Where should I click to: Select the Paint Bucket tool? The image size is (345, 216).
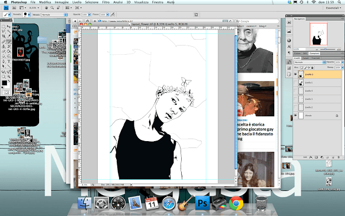coord(9,51)
